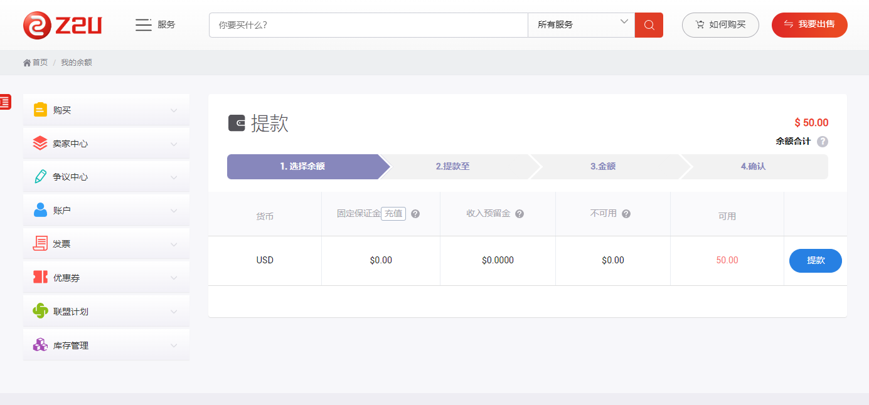This screenshot has height=405, width=869.
Task: Focus the 你要买什么? search field
Action: pos(368,25)
